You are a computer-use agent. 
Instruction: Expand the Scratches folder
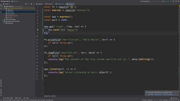tap(4, 23)
